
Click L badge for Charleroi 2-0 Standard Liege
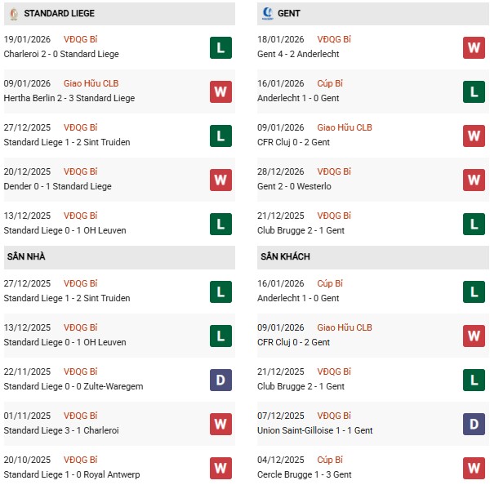[x=220, y=47]
